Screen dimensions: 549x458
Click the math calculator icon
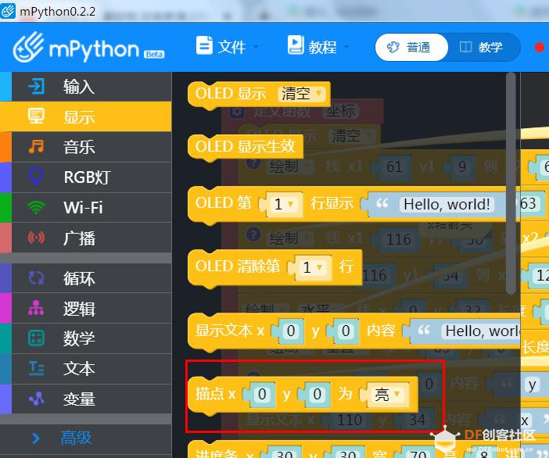[x=36, y=338]
